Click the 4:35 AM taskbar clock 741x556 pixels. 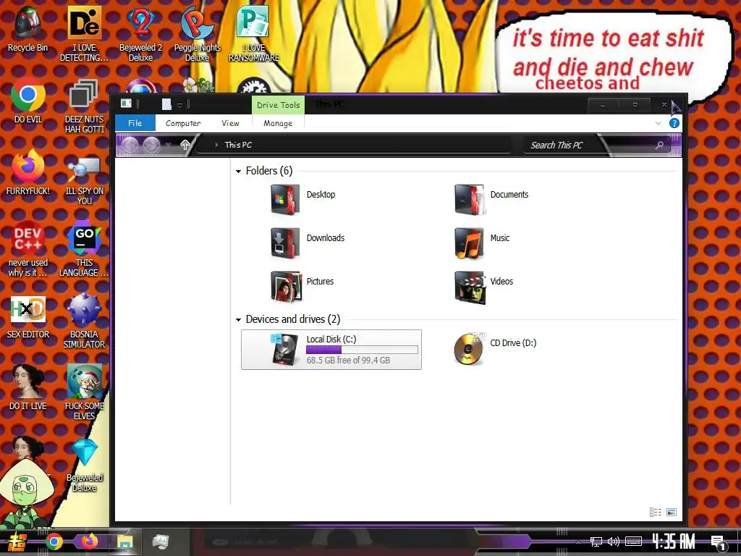click(674, 542)
